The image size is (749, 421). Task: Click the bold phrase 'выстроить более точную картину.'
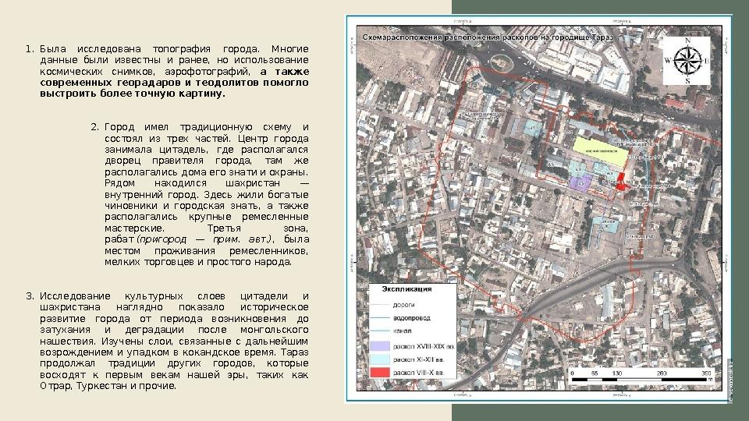[133, 94]
